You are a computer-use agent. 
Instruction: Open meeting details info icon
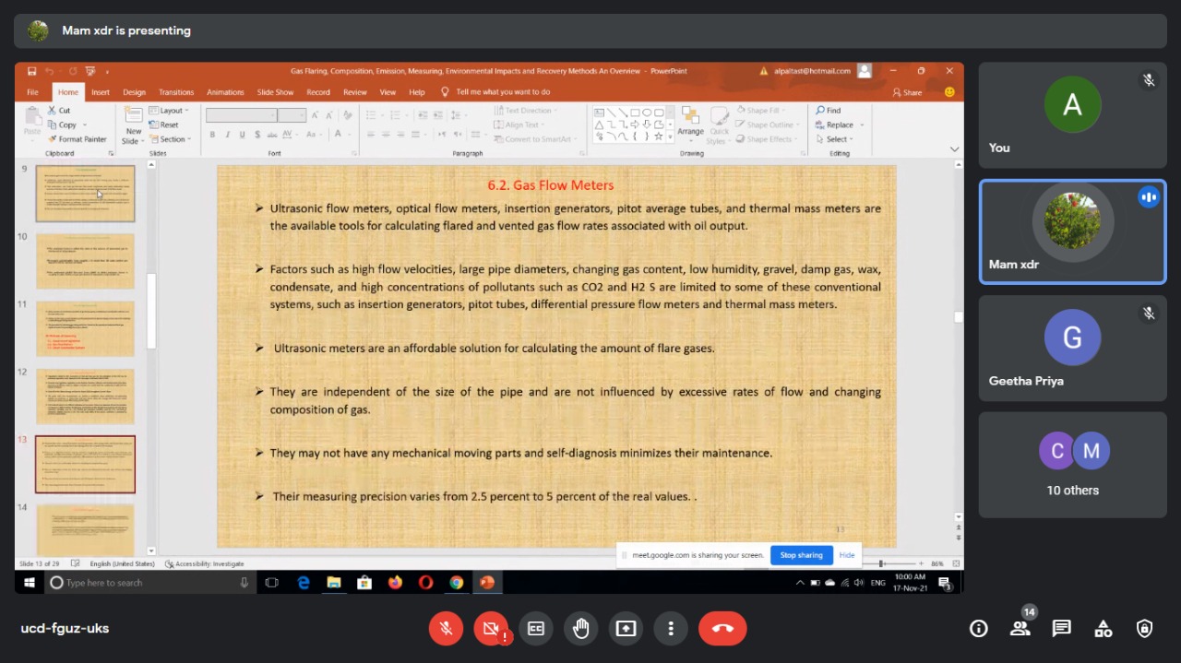(x=979, y=629)
